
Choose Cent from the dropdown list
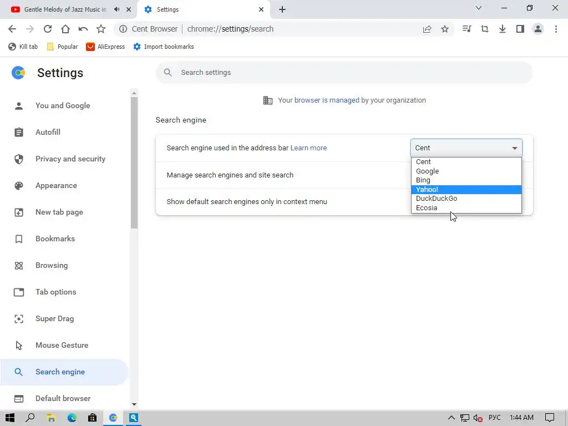pos(466,162)
